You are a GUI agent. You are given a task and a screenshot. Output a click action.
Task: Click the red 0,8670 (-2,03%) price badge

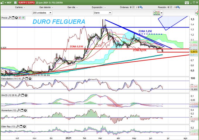click(x=27, y=3)
